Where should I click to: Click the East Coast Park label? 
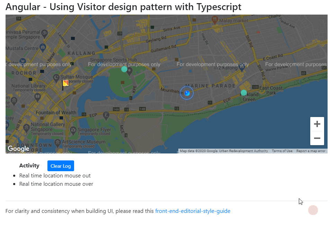point(271,90)
